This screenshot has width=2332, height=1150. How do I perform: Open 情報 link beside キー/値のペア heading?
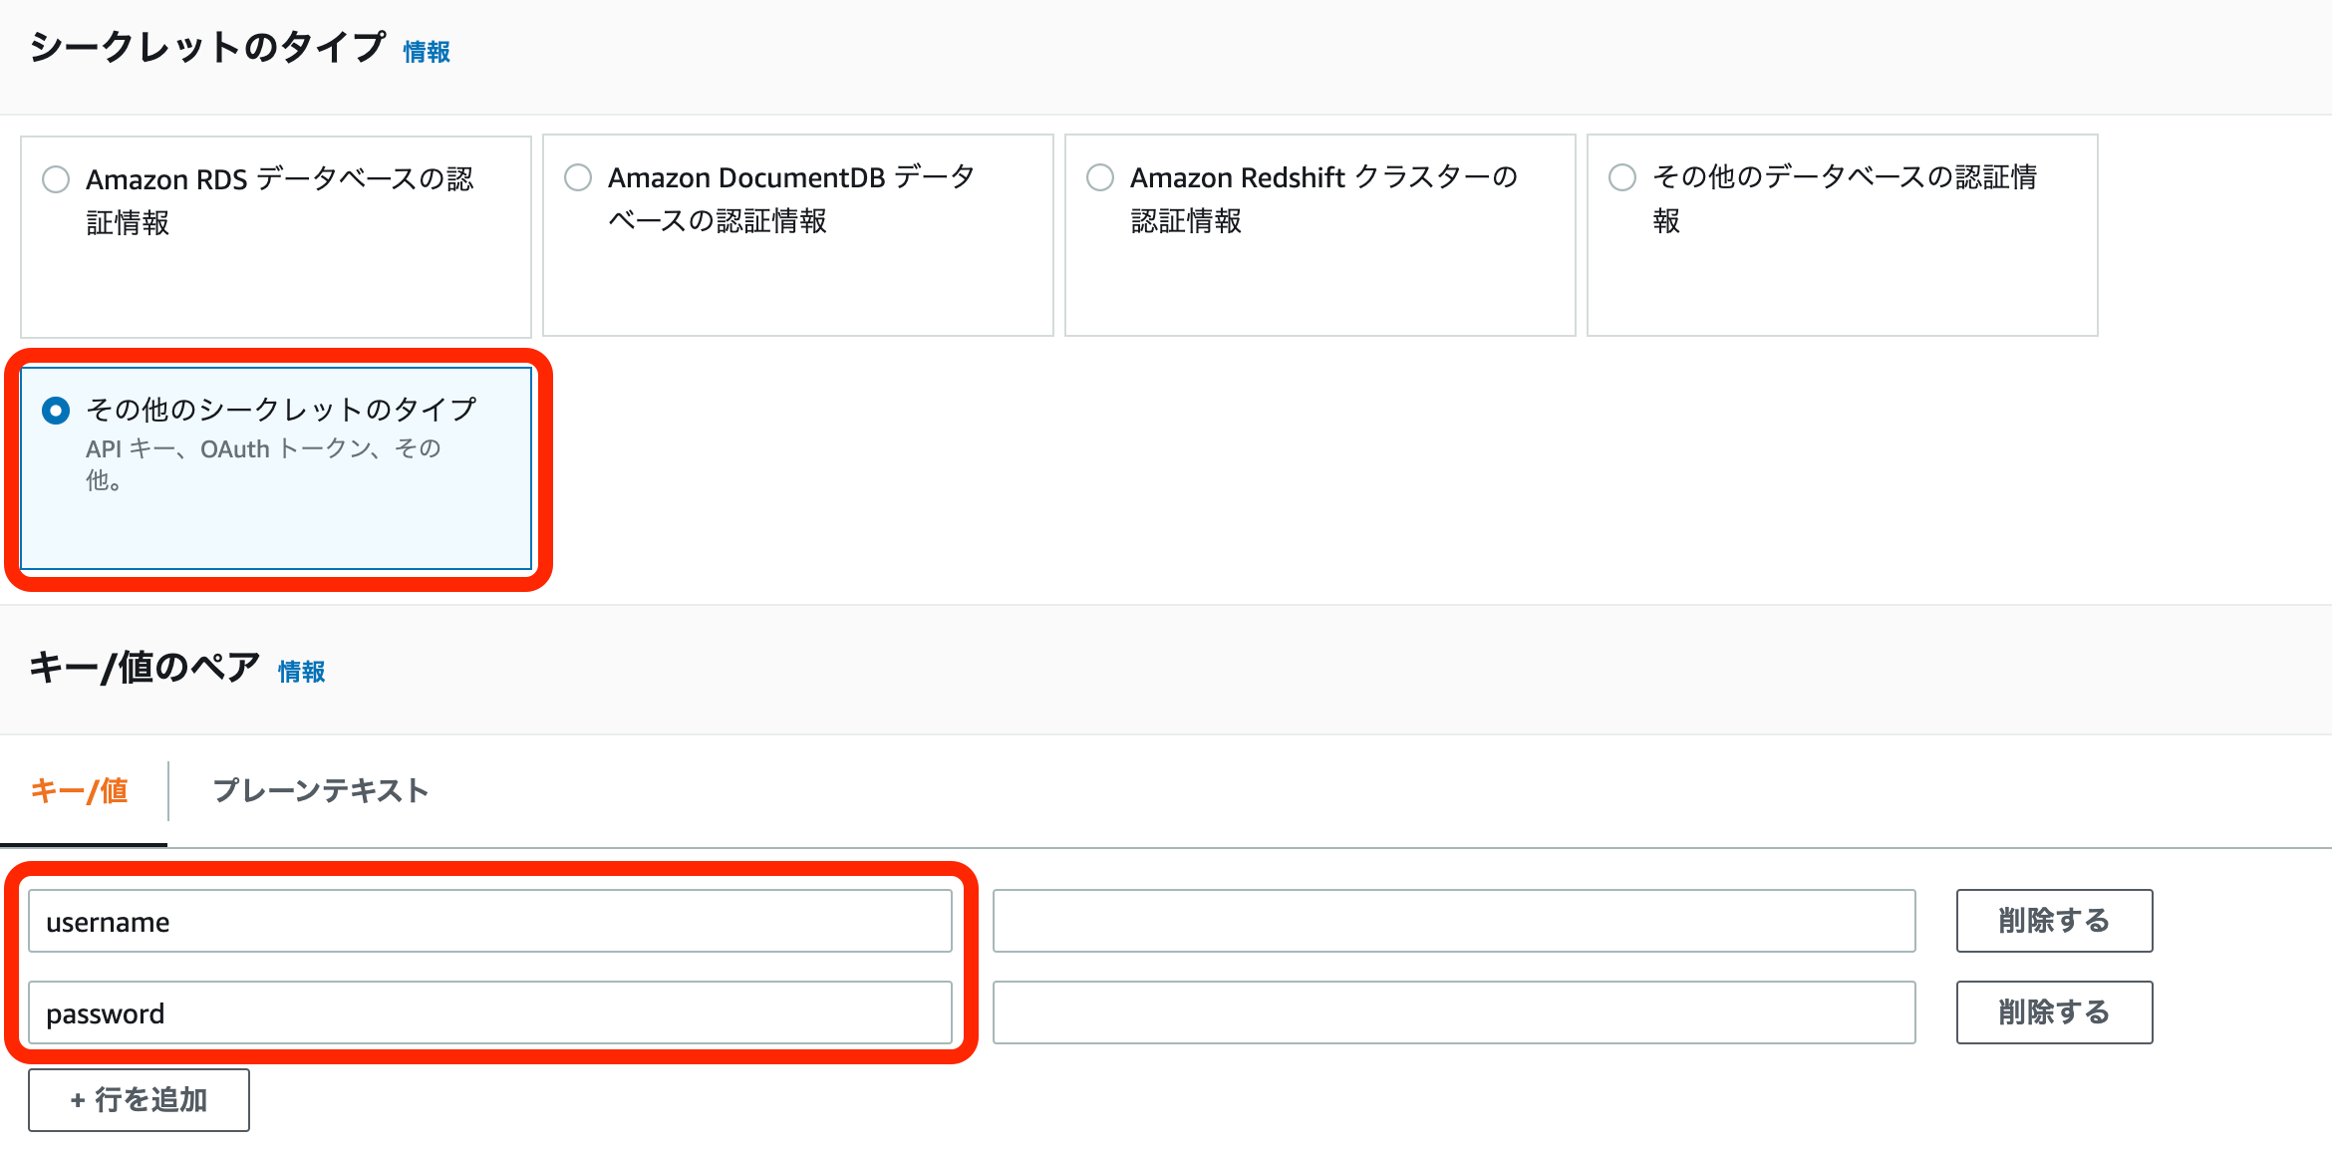pyautogui.click(x=301, y=672)
